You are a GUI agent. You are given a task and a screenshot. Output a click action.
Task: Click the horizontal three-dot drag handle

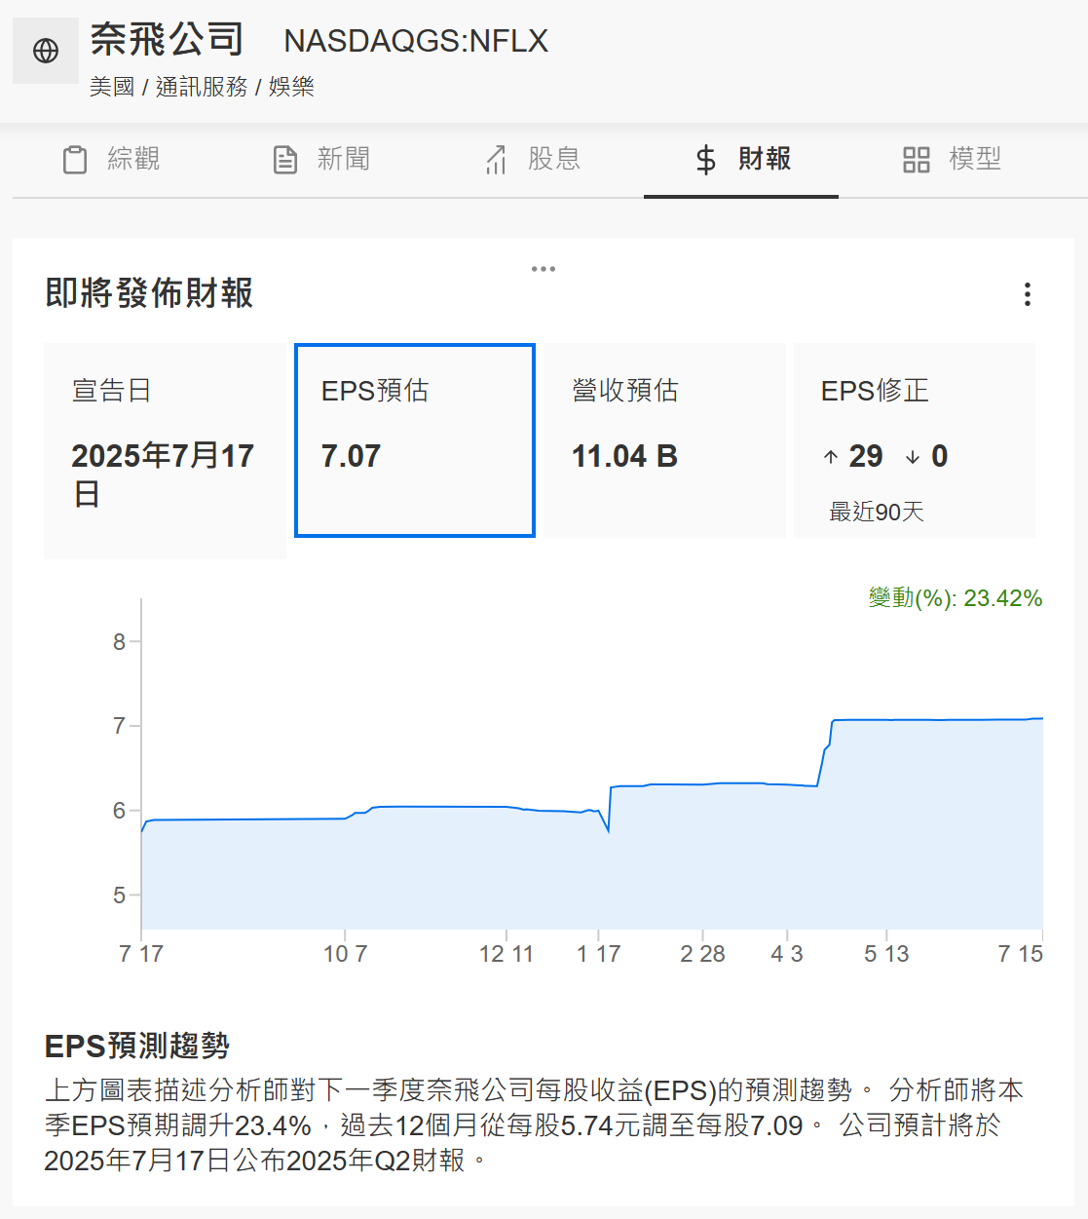pos(544,269)
